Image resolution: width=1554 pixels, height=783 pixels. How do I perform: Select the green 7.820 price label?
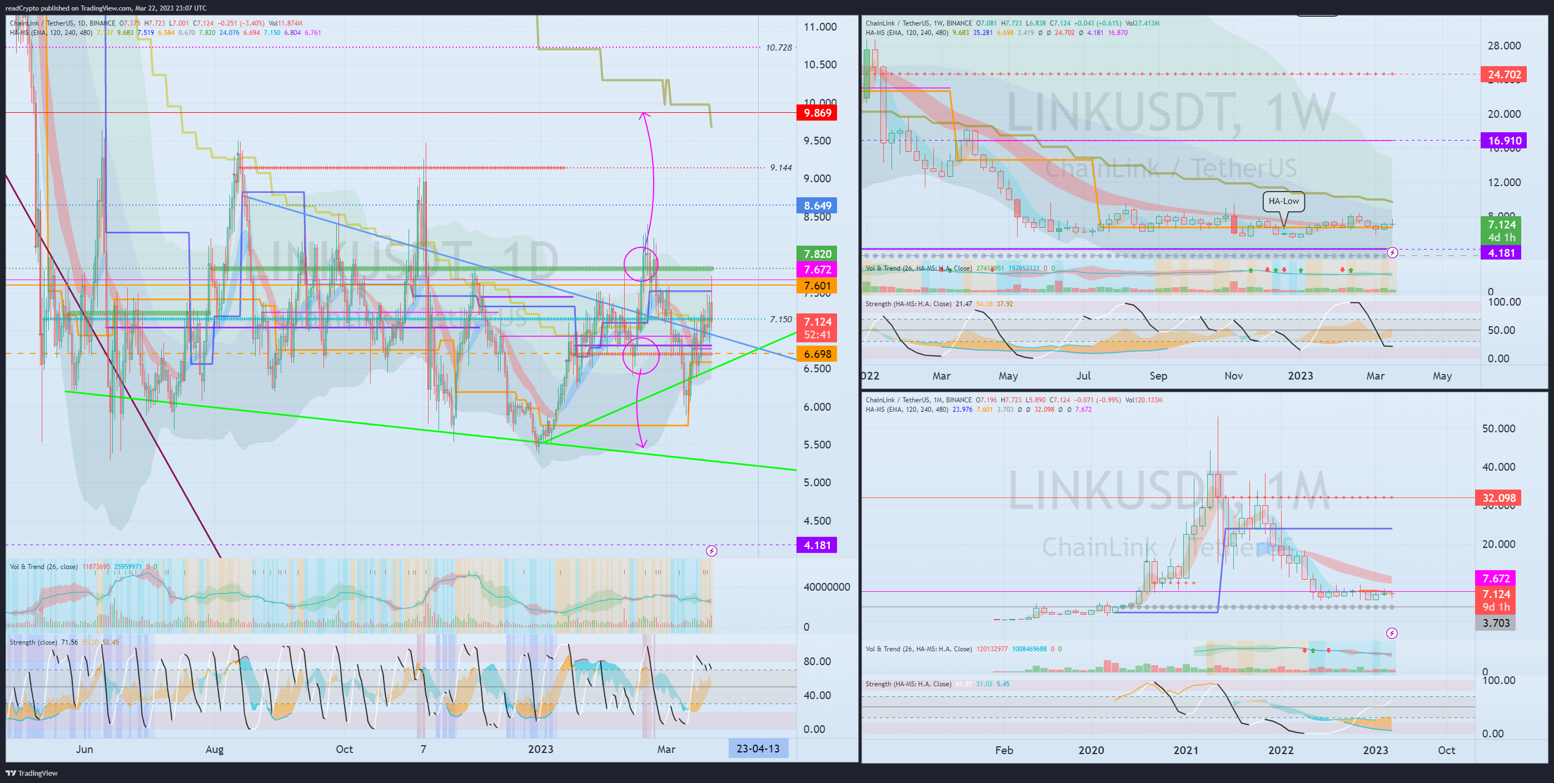[817, 254]
